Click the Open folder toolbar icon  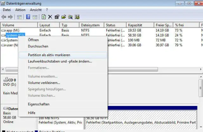pos(63,17)
